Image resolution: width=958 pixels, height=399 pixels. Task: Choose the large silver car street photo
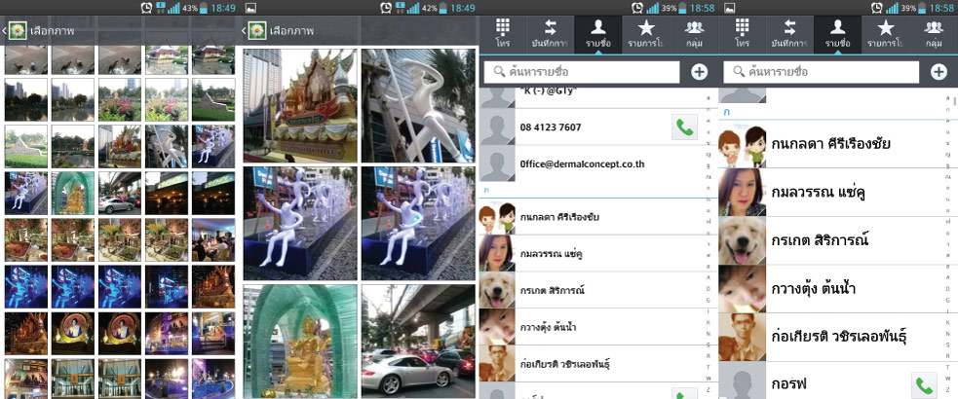(418, 341)
